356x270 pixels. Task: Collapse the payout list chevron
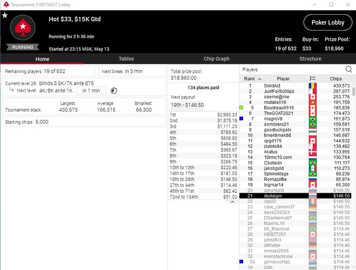pyautogui.click(x=232, y=202)
